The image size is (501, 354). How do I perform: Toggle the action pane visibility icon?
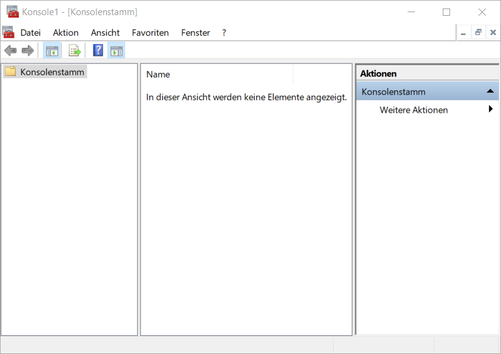(x=116, y=51)
